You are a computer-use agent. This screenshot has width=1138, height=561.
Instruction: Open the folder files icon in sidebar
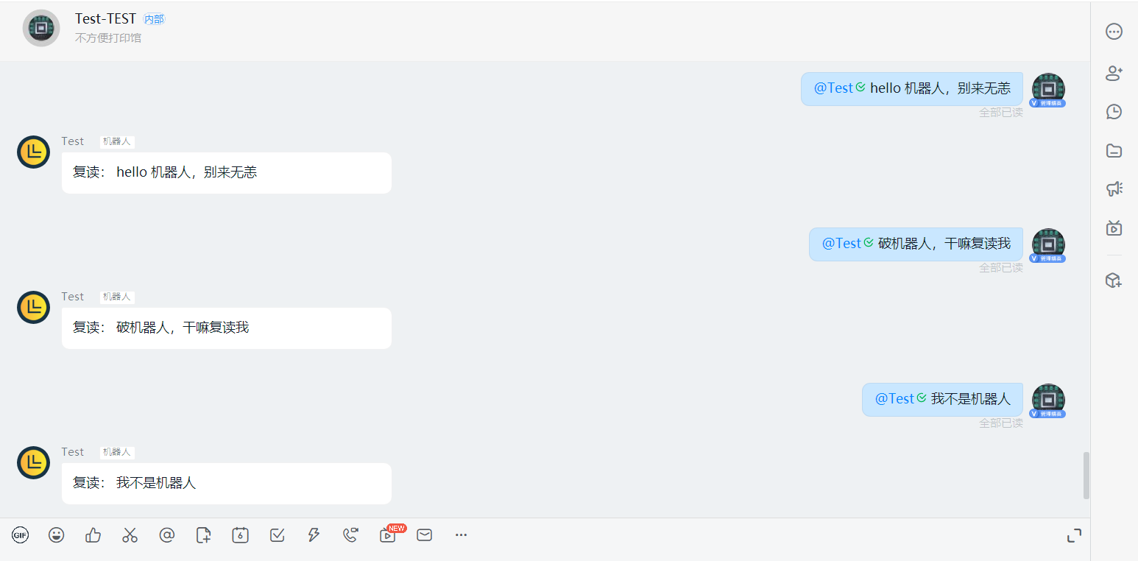(x=1114, y=150)
